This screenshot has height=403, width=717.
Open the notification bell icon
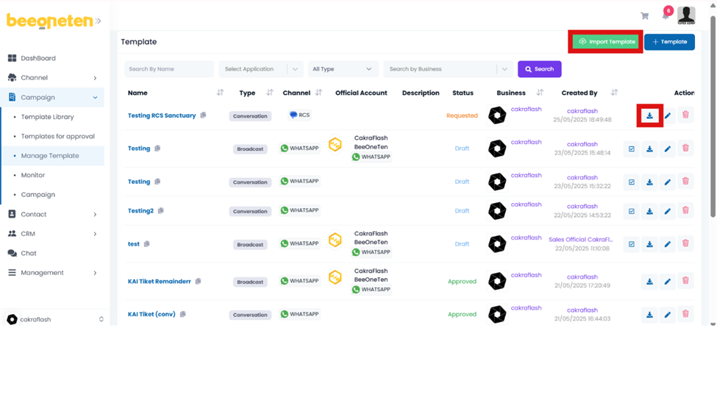click(x=666, y=15)
